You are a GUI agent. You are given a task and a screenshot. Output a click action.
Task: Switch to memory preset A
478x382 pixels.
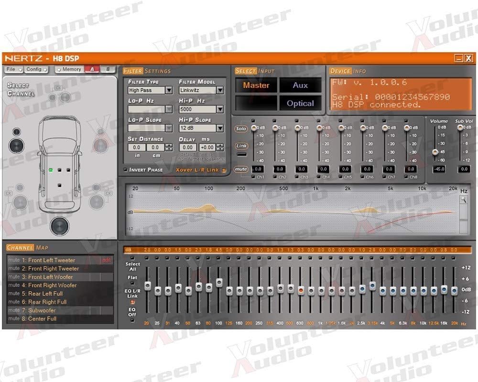click(x=92, y=69)
